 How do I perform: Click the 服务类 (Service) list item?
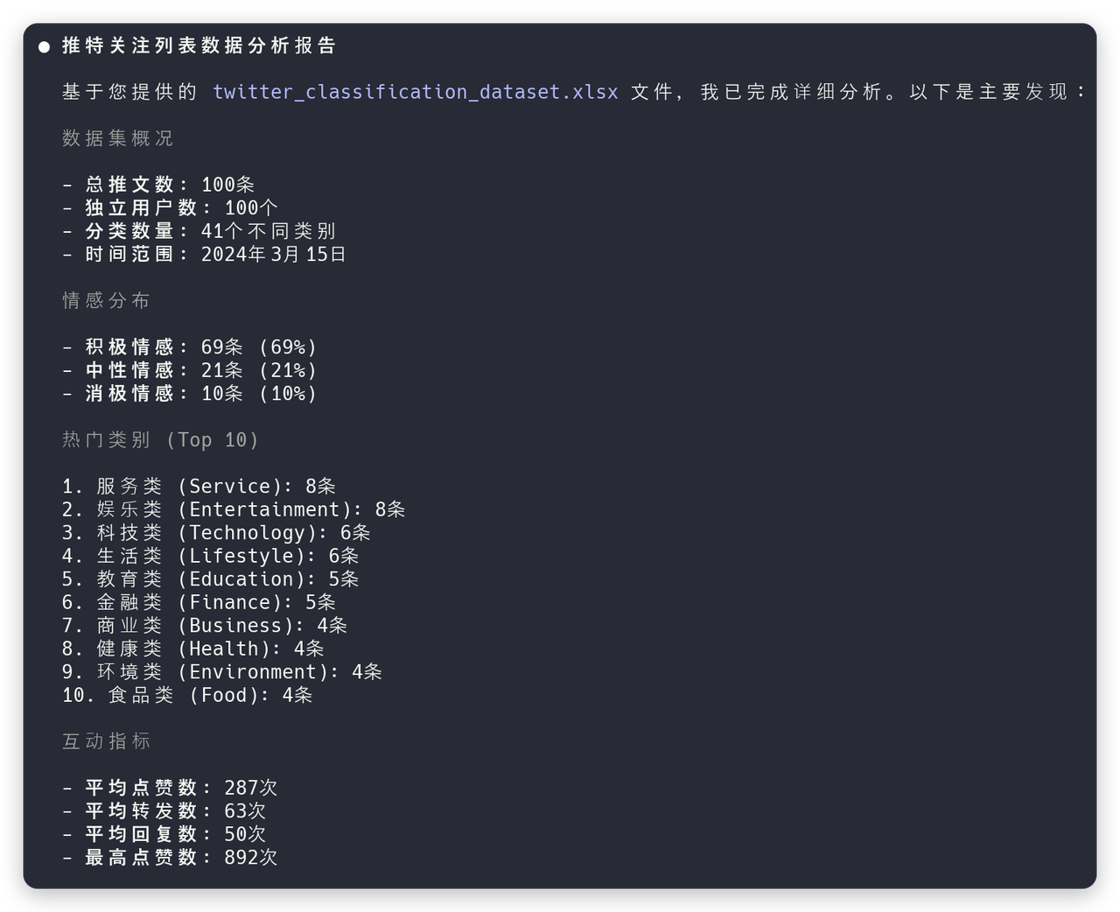(x=199, y=486)
